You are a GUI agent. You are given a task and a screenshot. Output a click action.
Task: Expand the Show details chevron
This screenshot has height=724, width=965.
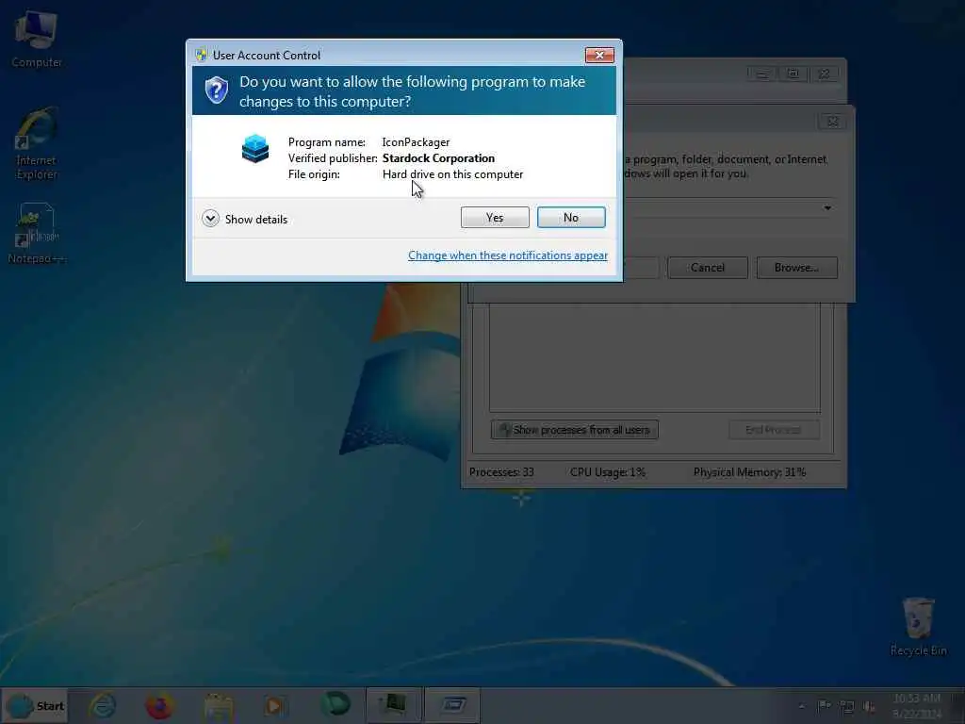pyautogui.click(x=210, y=219)
